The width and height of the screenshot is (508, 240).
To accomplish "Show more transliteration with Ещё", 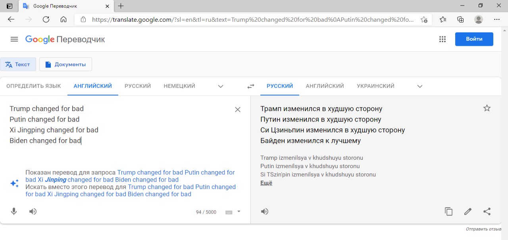I will [266, 183].
